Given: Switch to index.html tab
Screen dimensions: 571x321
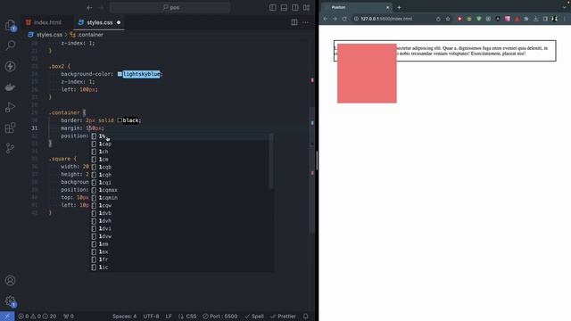Looking at the screenshot, I should click(44, 22).
